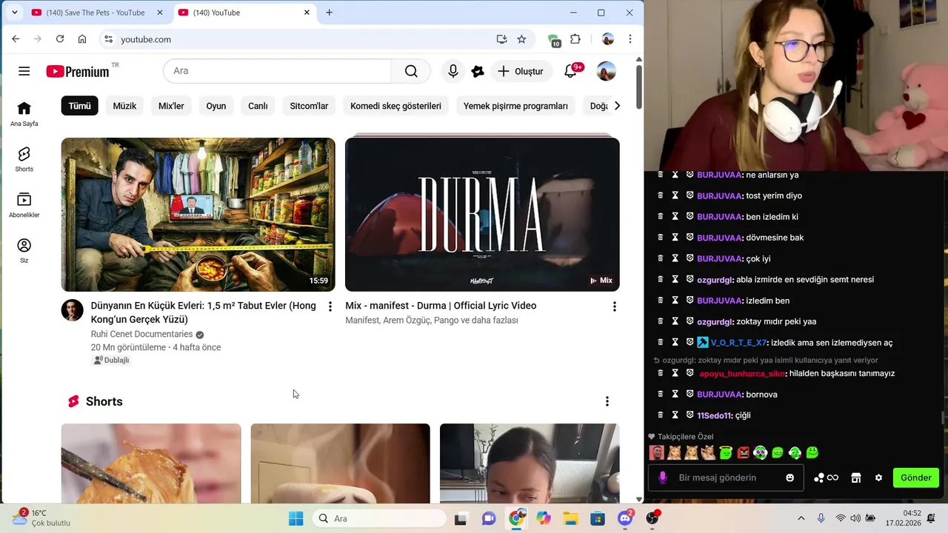Select the Canlı category chip

258,106
